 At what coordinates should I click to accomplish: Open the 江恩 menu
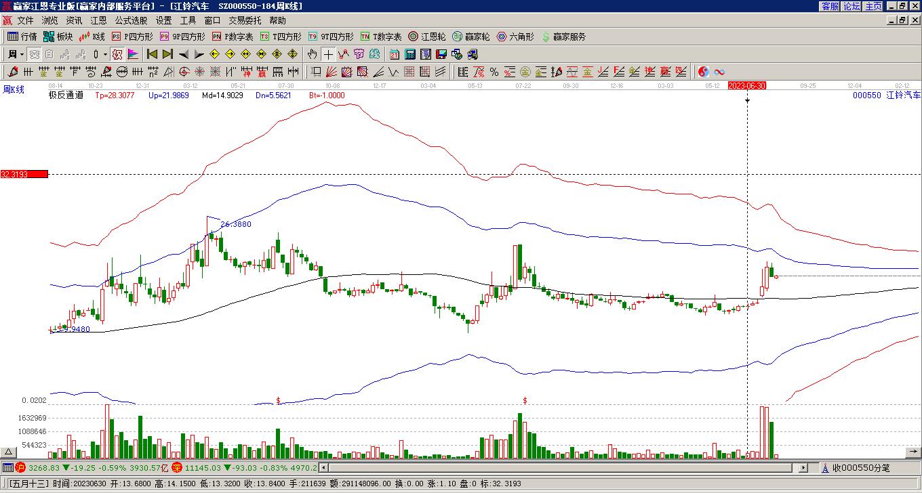98,21
